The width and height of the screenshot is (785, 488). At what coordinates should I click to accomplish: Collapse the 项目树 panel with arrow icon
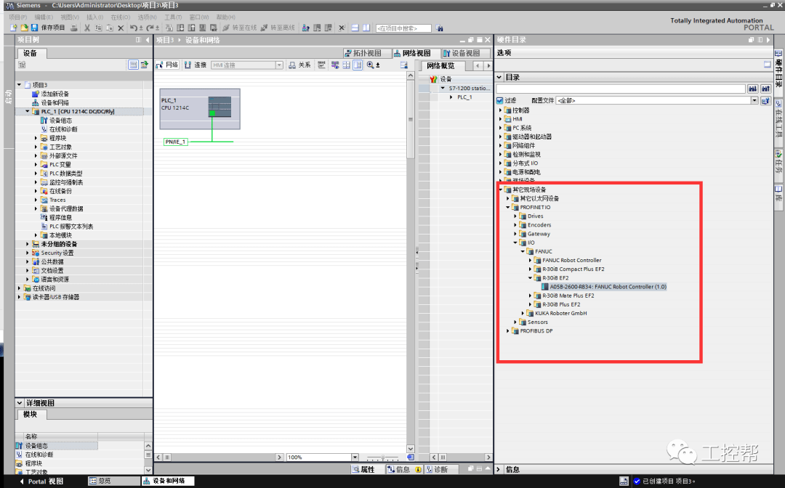(x=148, y=40)
